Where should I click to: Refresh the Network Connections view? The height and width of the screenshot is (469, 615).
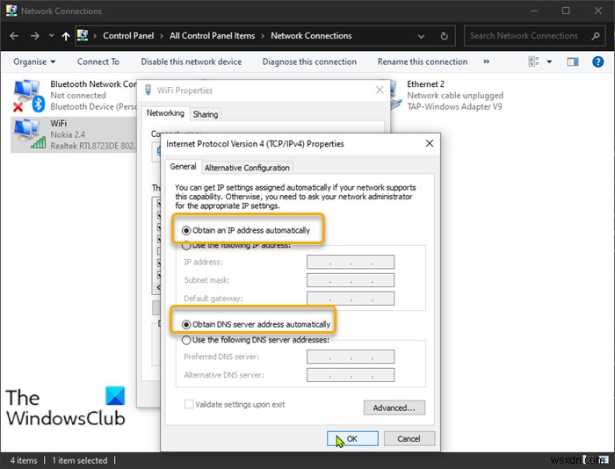point(444,36)
